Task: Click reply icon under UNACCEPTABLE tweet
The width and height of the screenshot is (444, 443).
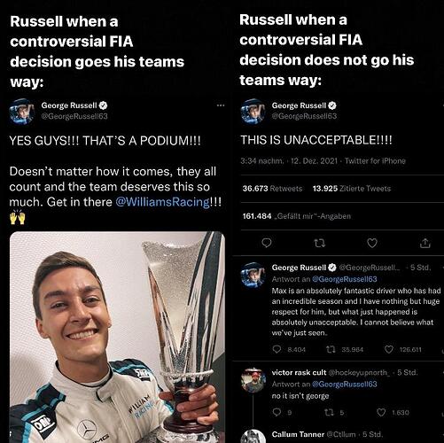Action: (x=267, y=243)
